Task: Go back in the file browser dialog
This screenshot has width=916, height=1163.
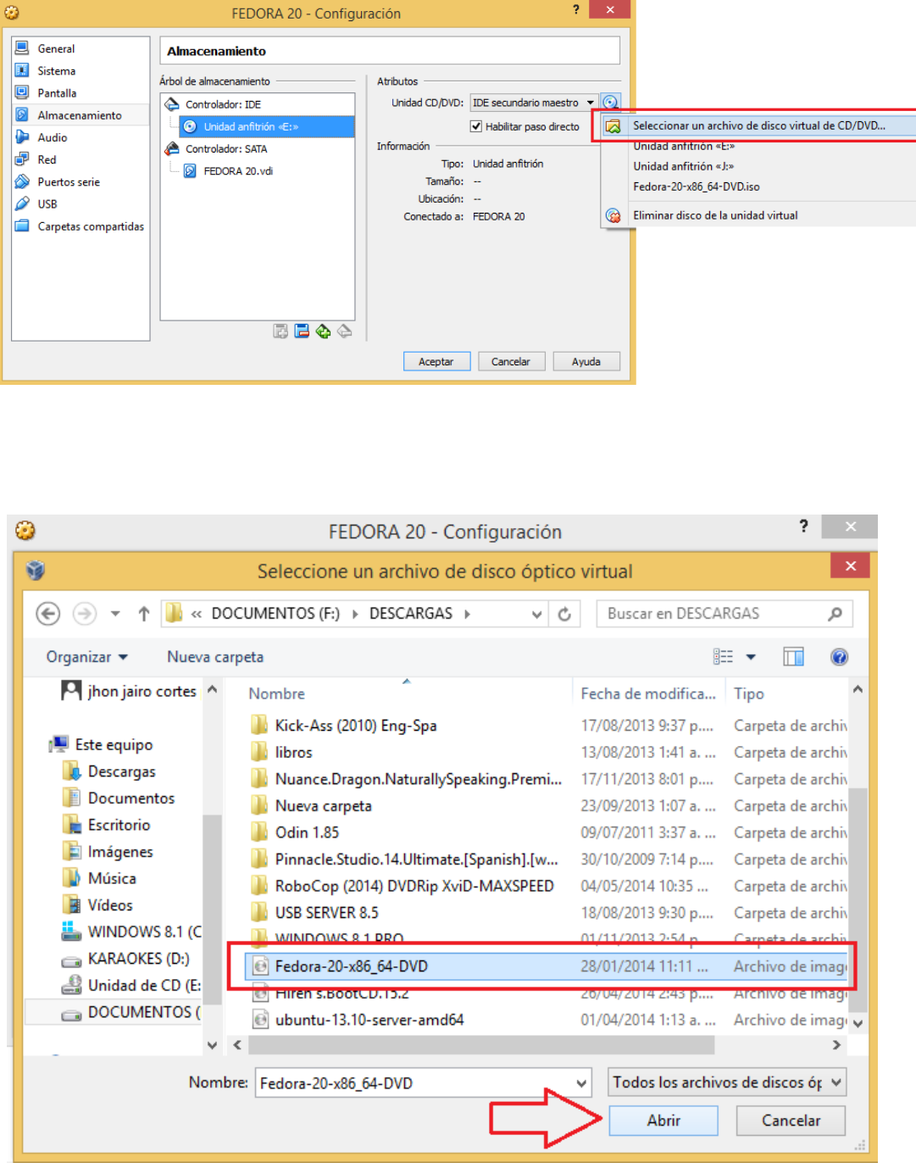Action: click(48, 613)
